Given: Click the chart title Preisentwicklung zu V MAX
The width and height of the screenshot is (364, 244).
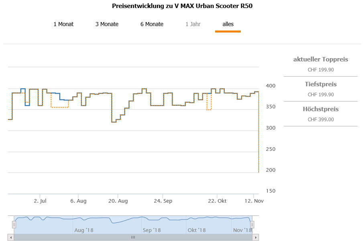Looking at the screenshot, I should [182, 6].
